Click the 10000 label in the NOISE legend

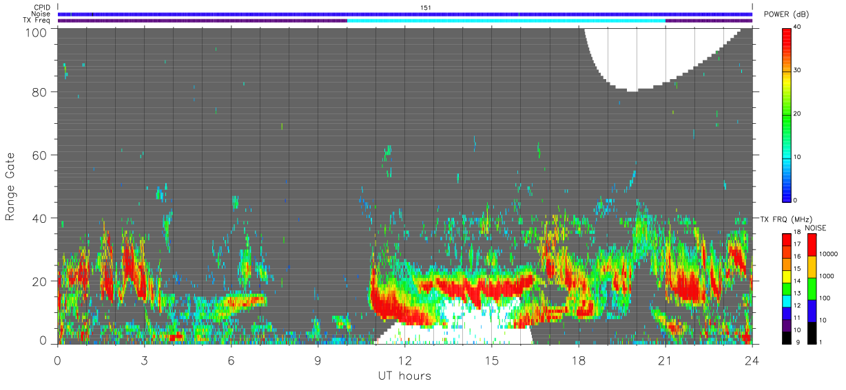829,254
